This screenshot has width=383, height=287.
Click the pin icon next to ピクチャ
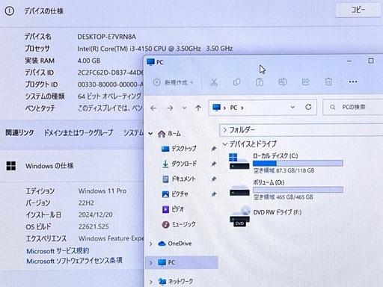(213, 194)
